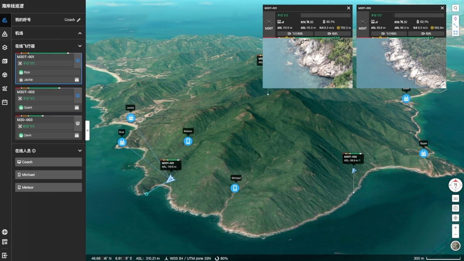
Task: Toggle 3D view mode on right toolbar
Action: point(455,198)
